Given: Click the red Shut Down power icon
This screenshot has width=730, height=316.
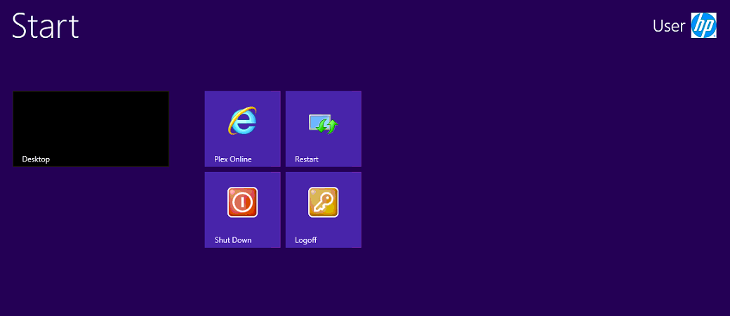Looking at the screenshot, I should pyautogui.click(x=243, y=202).
